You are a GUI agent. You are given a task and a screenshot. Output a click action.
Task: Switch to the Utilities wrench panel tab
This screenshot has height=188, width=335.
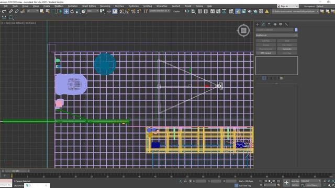[x=286, y=25]
